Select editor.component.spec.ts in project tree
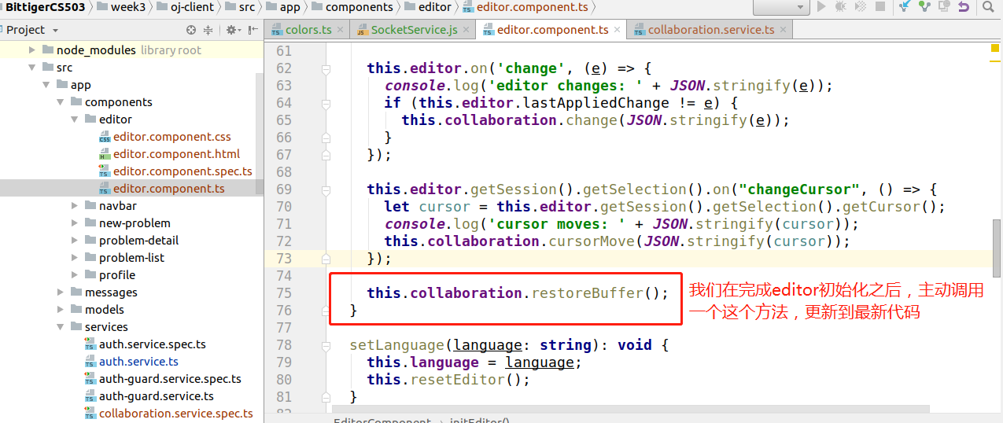Viewport: 1003px width, 423px height. (x=183, y=171)
